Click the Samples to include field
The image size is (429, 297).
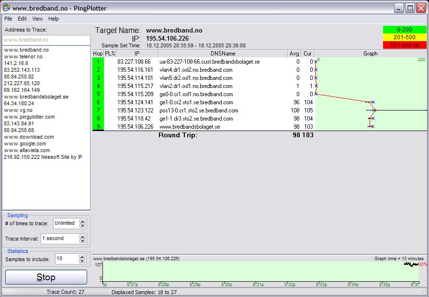[67, 259]
